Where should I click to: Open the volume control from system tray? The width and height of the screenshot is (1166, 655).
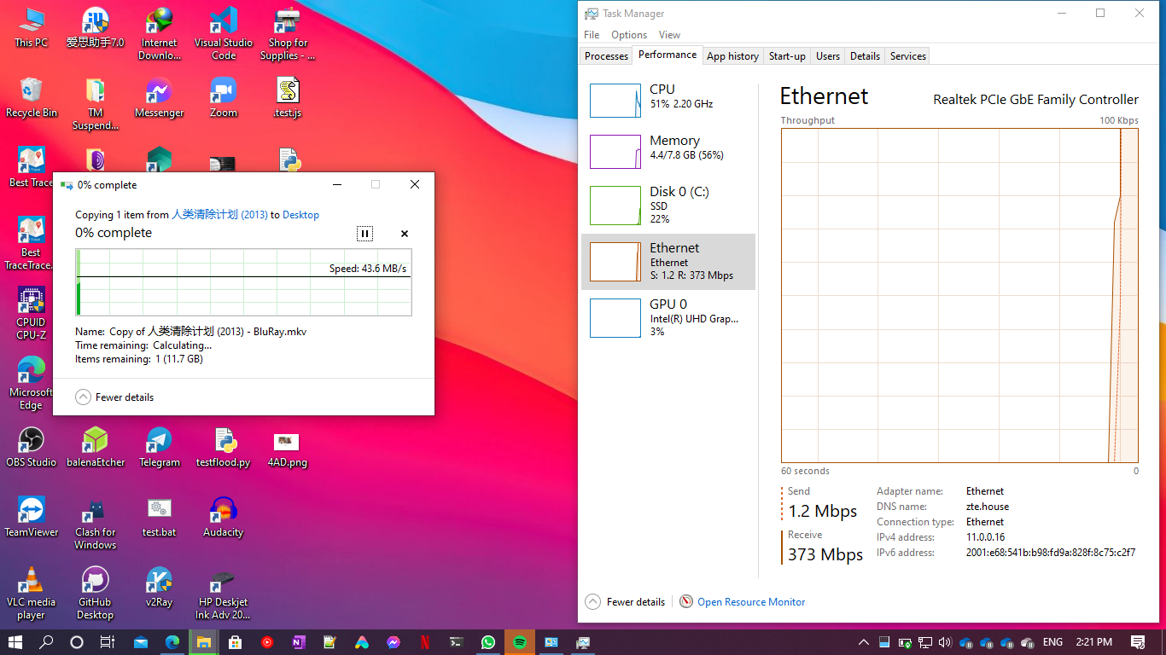point(946,642)
